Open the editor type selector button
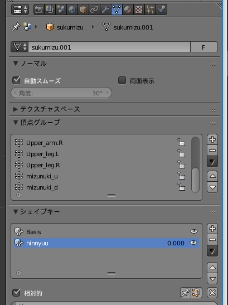This screenshot has height=305, width=228. [20, 9]
